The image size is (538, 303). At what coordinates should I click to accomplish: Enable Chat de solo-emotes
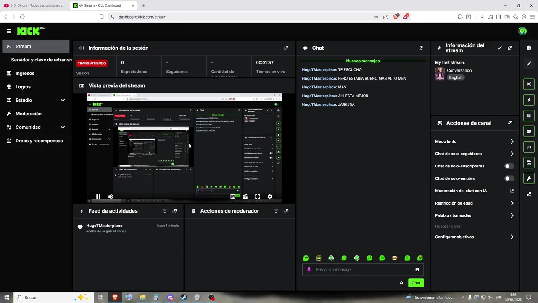(509, 178)
